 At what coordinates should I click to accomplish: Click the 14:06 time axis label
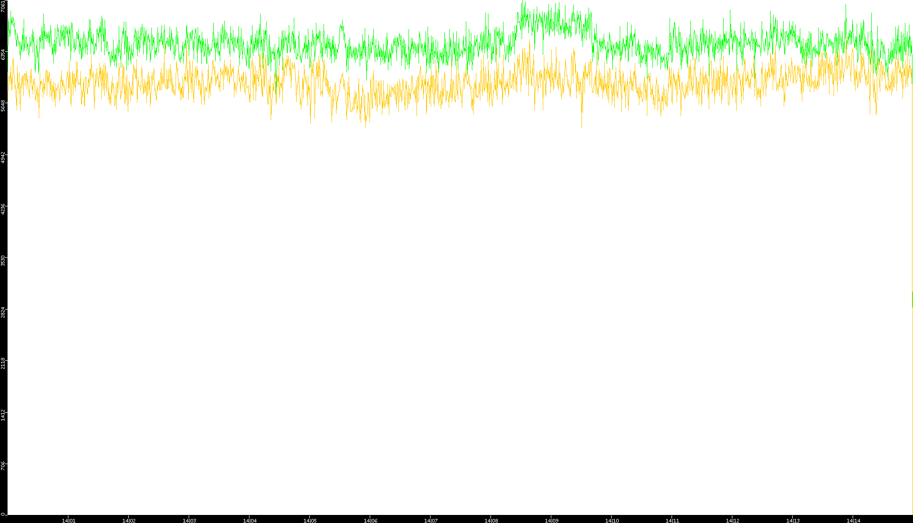coord(370,520)
